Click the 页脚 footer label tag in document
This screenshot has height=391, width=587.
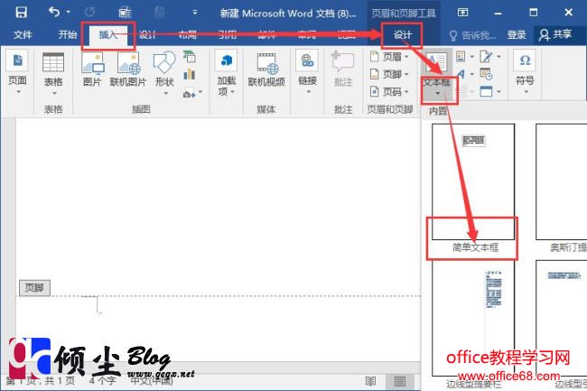point(34,288)
